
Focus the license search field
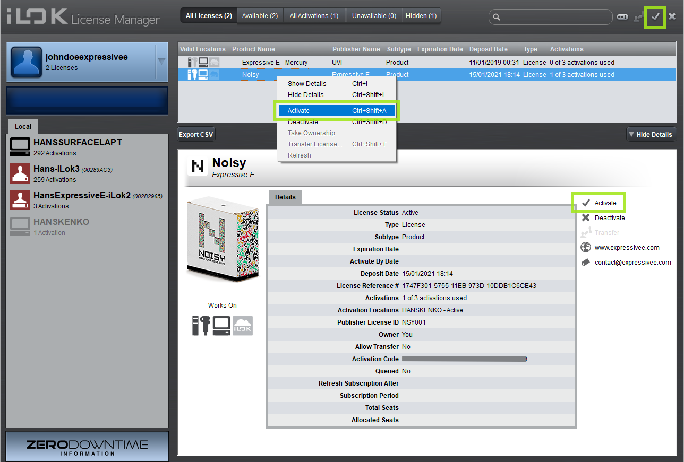coord(551,17)
